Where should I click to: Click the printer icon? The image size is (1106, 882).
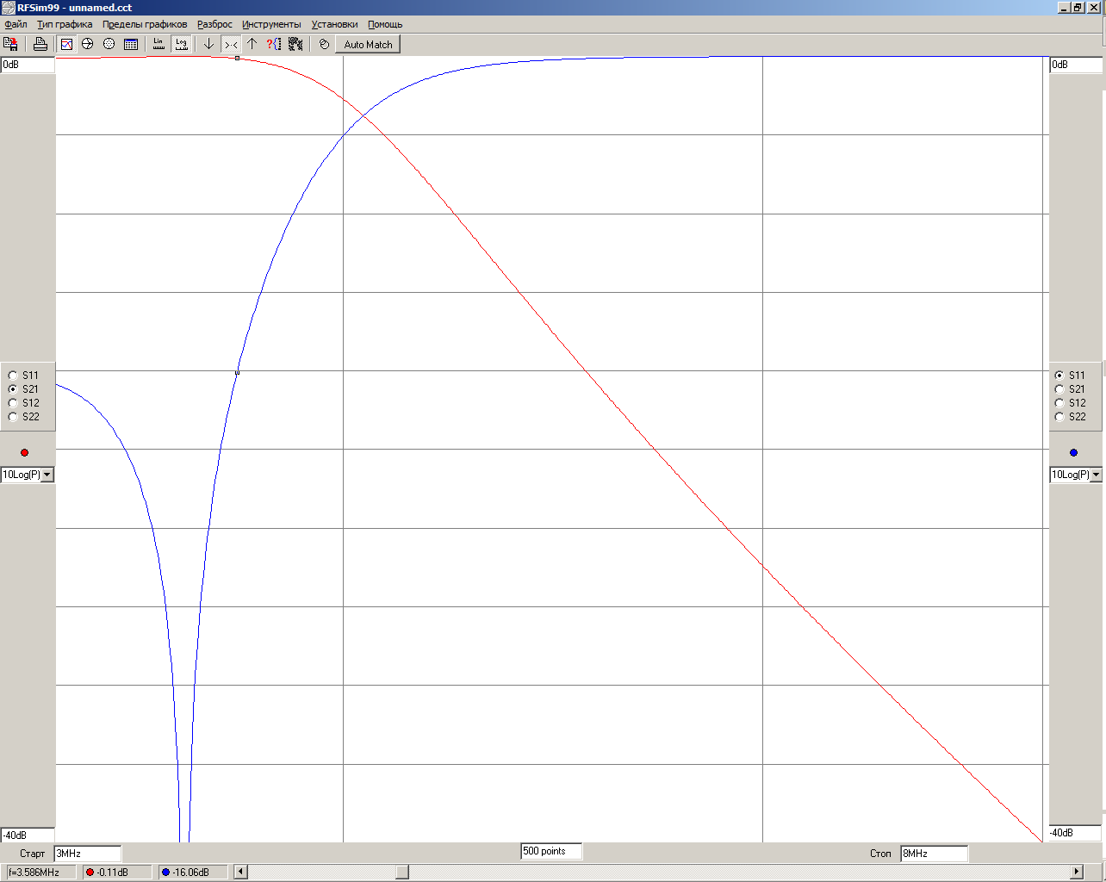[x=40, y=44]
